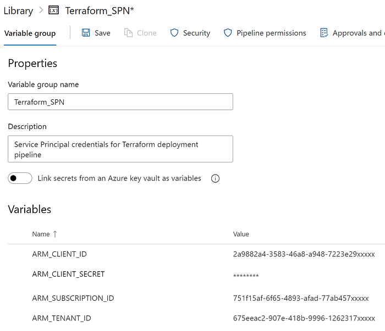This screenshot has height=331, width=385.
Task: Click the Name column header
Action: 41,234
